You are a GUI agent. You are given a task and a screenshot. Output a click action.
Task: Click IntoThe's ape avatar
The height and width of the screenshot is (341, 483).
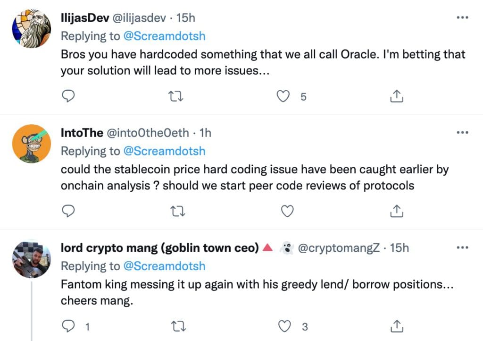pos(31,143)
